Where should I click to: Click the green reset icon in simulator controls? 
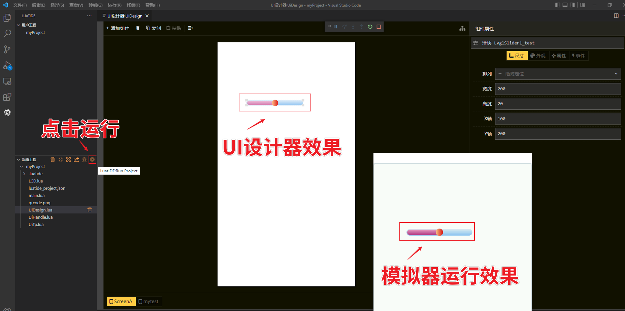click(x=370, y=27)
